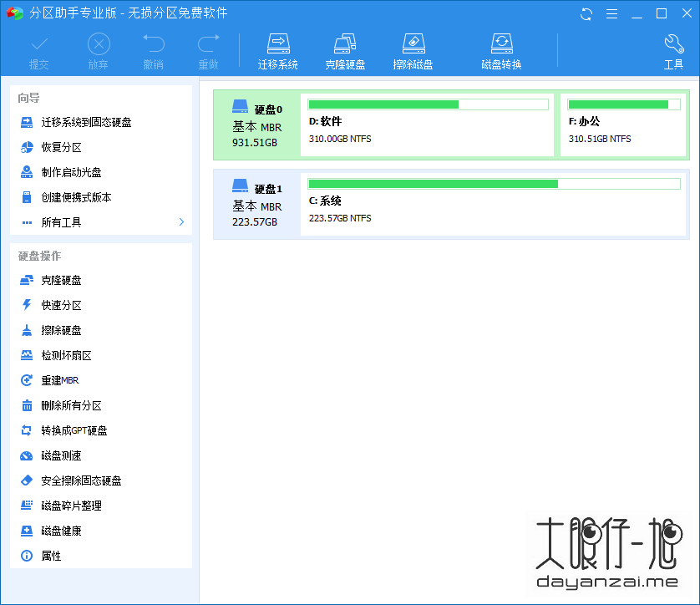Click the 提交 (commit) toolbar icon

click(38, 52)
